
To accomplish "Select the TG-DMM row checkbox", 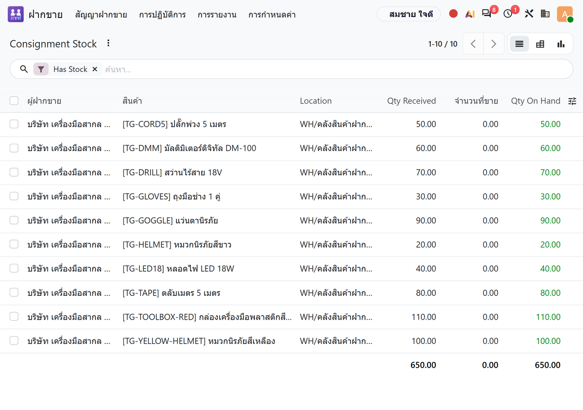I will pyautogui.click(x=14, y=148).
